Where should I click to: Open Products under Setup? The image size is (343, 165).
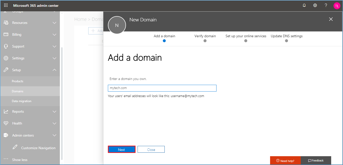[30, 81]
